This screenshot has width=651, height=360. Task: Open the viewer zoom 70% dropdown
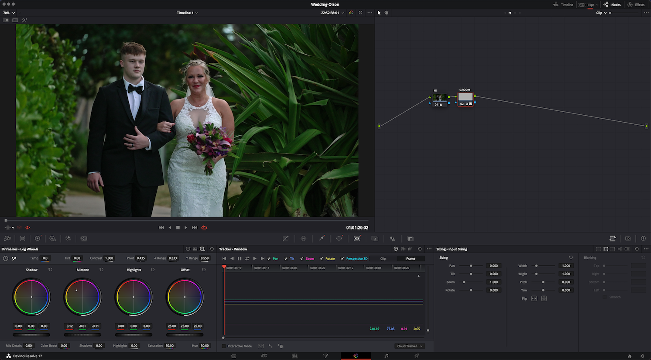9,13
